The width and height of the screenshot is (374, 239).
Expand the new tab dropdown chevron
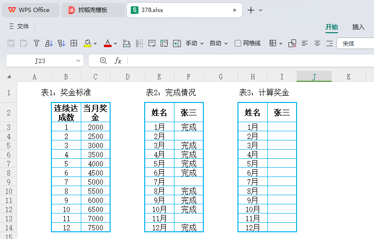tap(261, 10)
